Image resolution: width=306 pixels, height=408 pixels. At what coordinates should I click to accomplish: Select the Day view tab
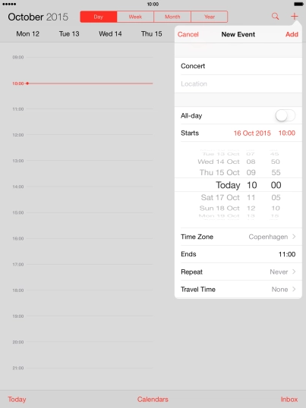(99, 17)
